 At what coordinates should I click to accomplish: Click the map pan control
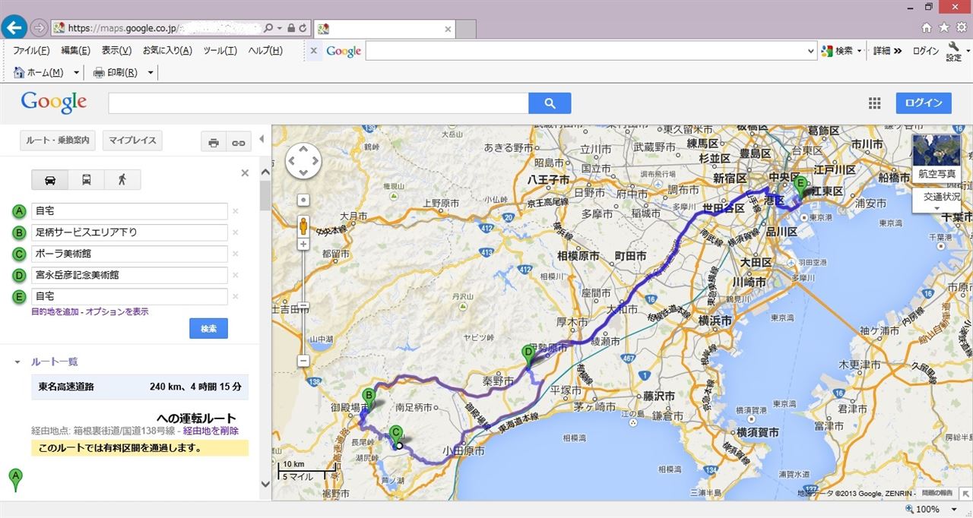(303, 161)
